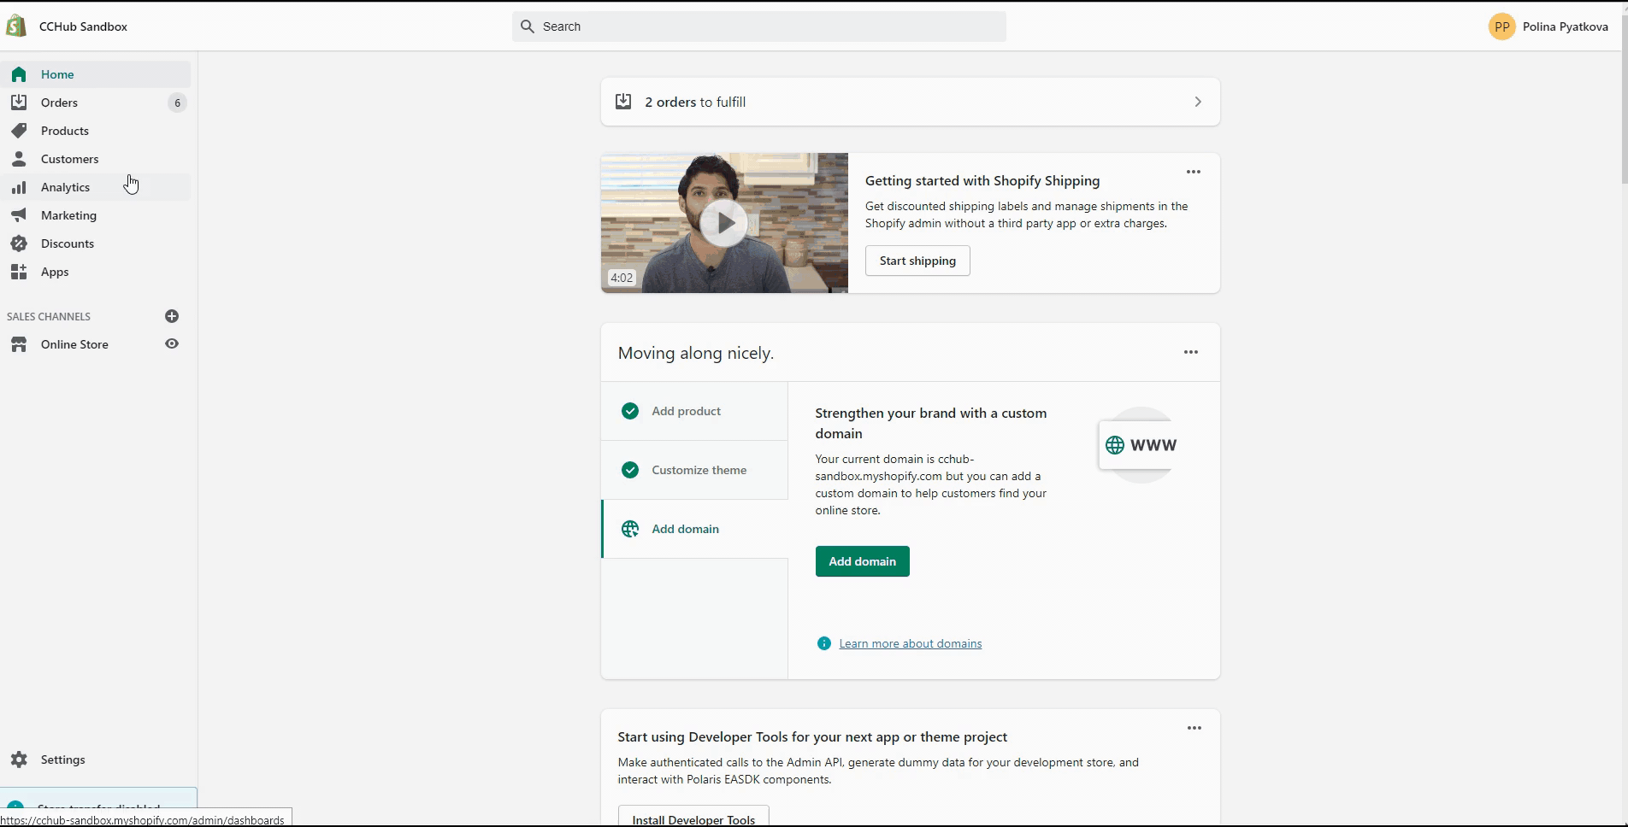This screenshot has width=1628, height=827.
Task: Play the Shopify Shipping video
Action: point(724,224)
